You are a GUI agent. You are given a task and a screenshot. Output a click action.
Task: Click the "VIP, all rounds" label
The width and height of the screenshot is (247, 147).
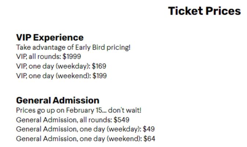34,57
